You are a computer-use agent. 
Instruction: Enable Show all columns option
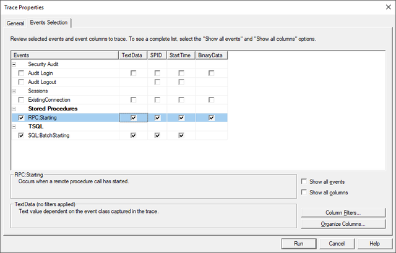(304, 193)
